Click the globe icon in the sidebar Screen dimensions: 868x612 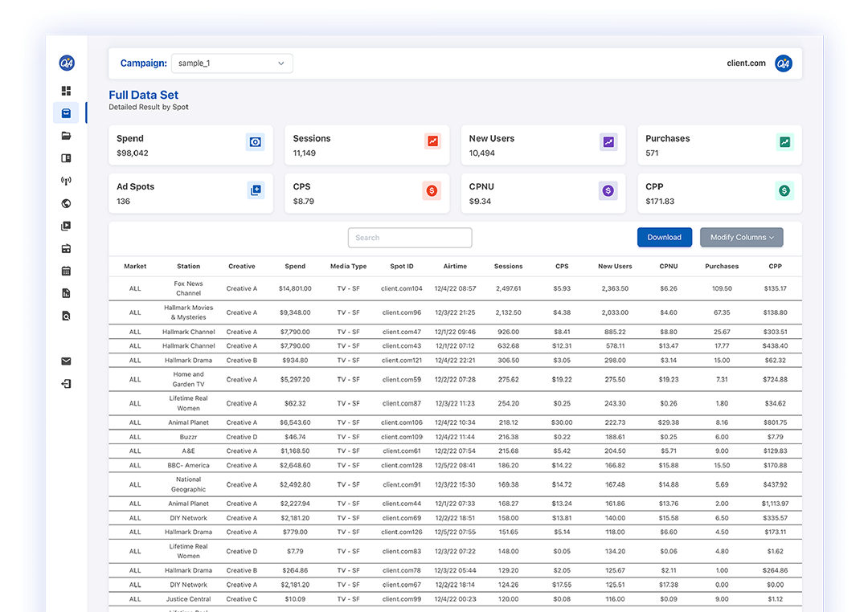(x=66, y=203)
